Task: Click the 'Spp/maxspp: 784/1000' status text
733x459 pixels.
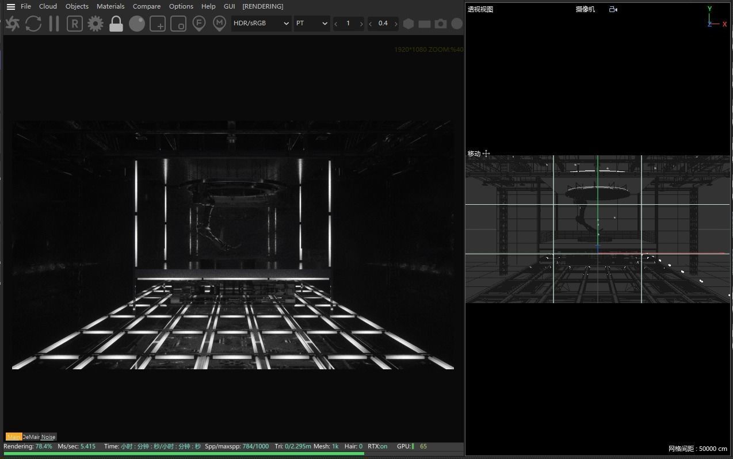Action: click(x=236, y=446)
